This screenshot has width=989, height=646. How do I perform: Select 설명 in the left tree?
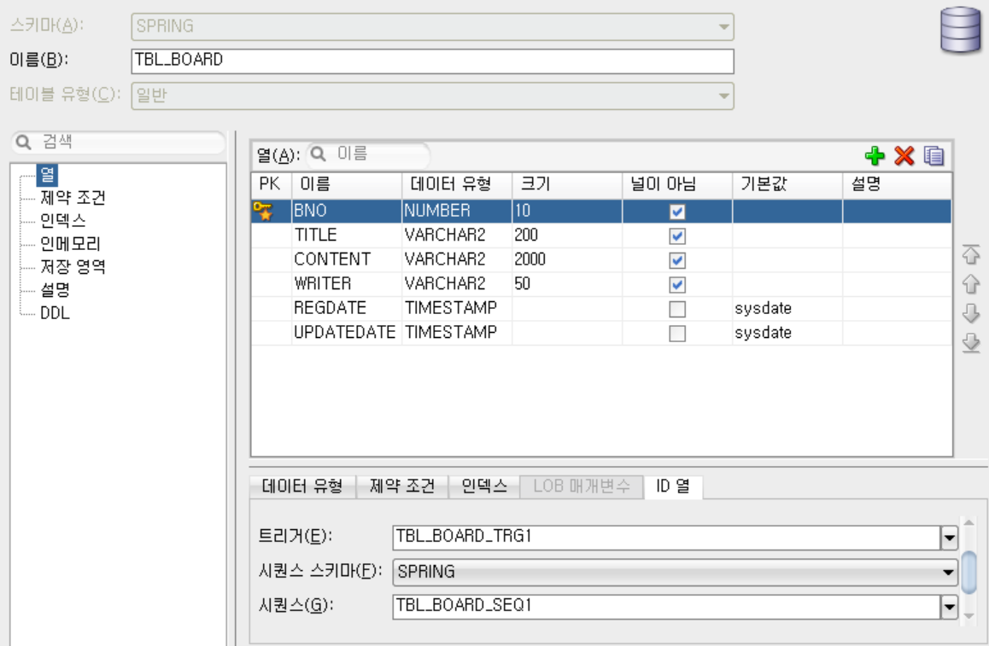click(55, 290)
